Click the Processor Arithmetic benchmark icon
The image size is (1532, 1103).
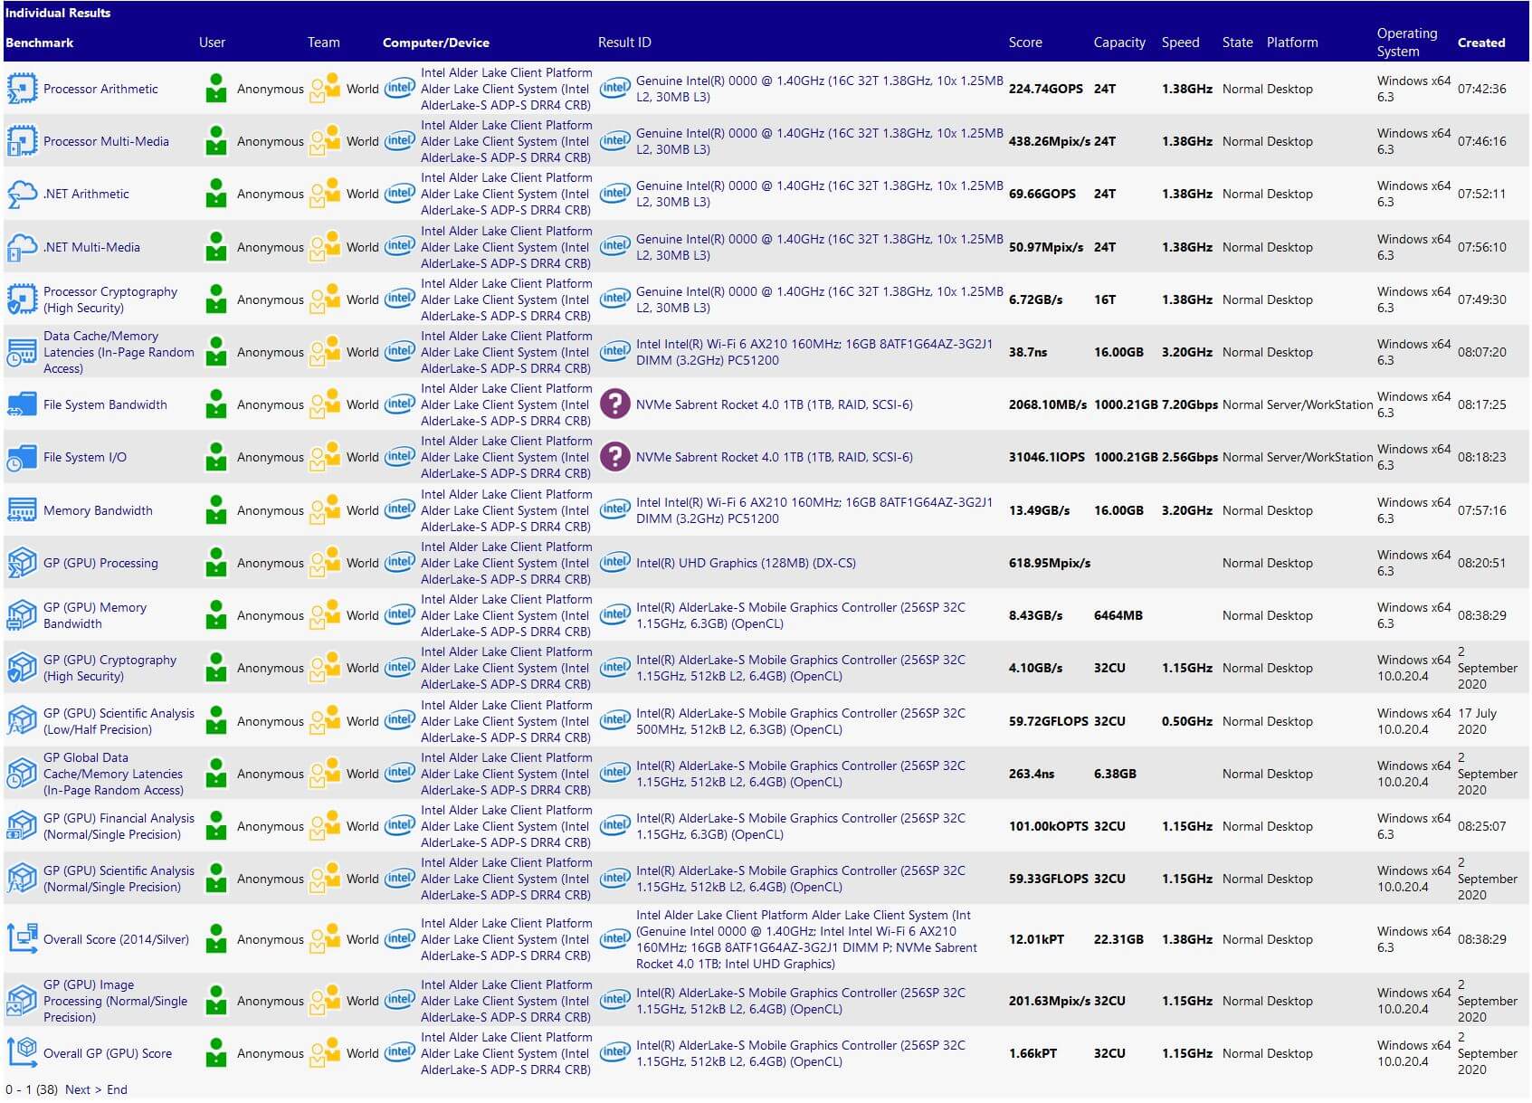[22, 89]
